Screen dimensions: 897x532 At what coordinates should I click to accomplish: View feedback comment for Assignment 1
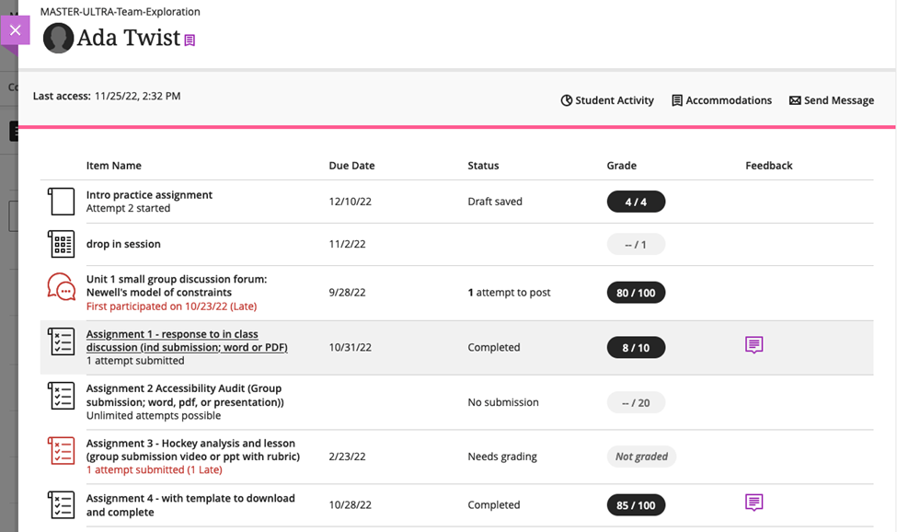(x=753, y=345)
